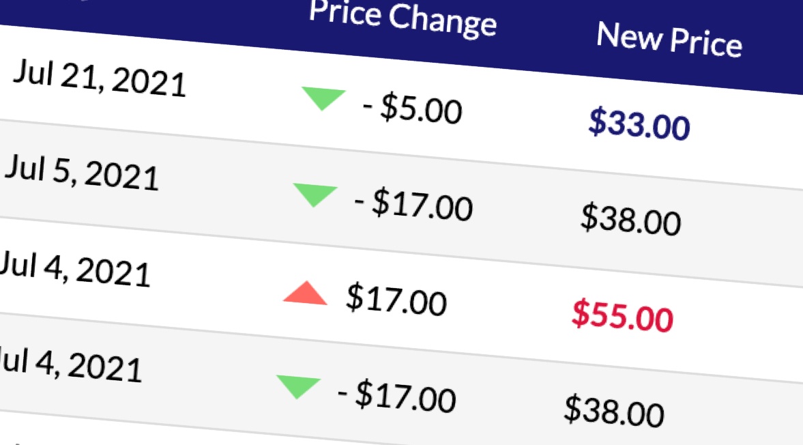
Task: Click the green down arrow beside - $5.00
Action: tap(323, 98)
